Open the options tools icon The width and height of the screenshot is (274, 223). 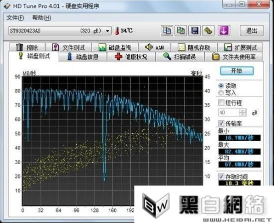click(x=208, y=30)
